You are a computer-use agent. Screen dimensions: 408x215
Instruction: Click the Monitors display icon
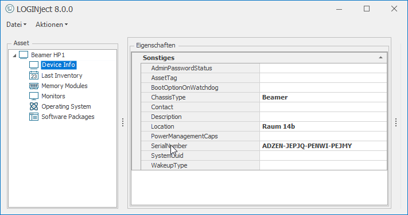[34, 96]
